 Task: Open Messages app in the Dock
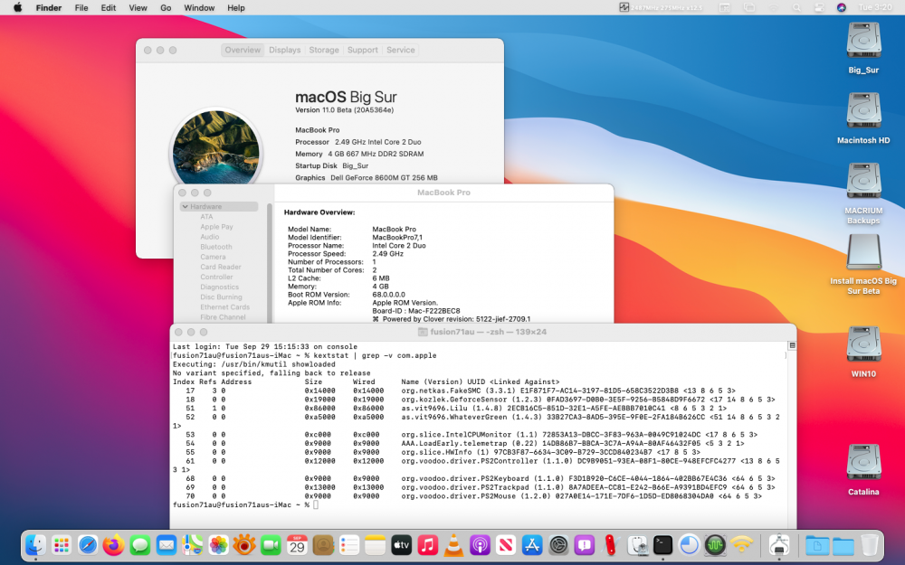139,545
